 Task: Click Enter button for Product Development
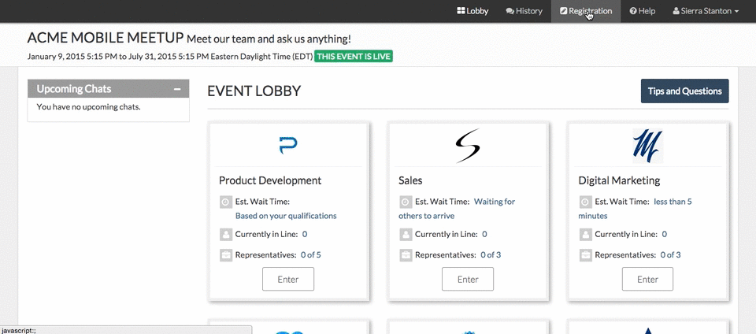click(288, 279)
